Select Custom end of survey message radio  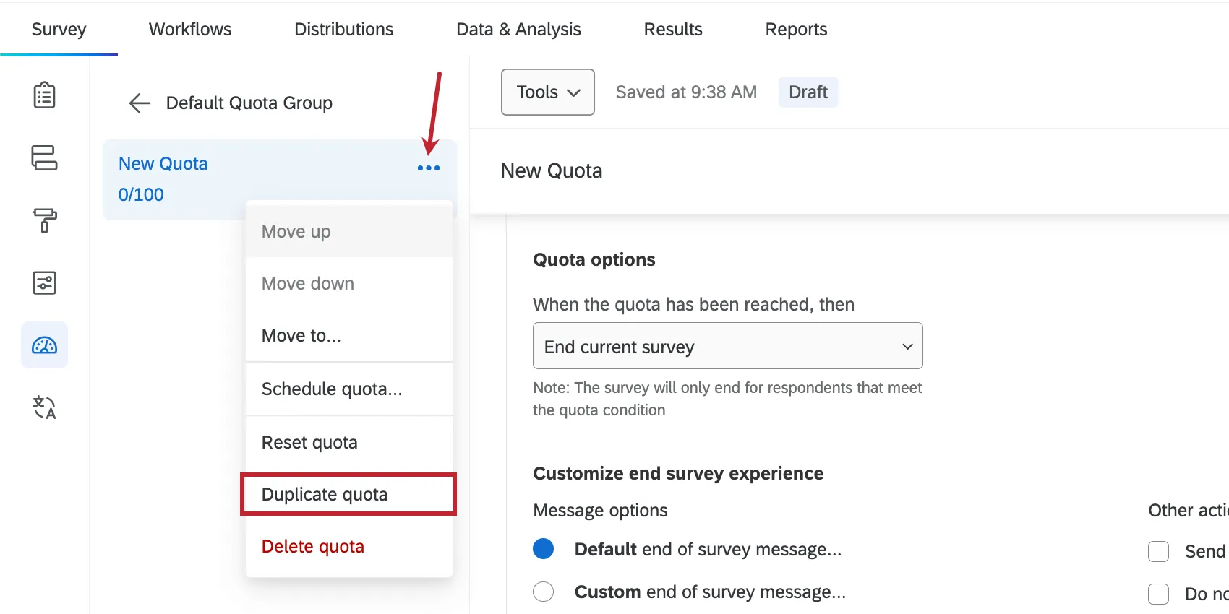tap(543, 592)
